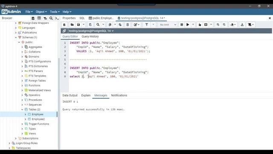Switch to the Query History tab
This screenshot has height=154, width=273.
click(x=90, y=36)
